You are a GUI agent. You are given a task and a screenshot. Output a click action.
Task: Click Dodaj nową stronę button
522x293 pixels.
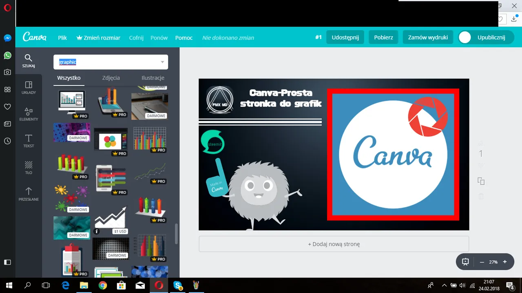click(334, 244)
